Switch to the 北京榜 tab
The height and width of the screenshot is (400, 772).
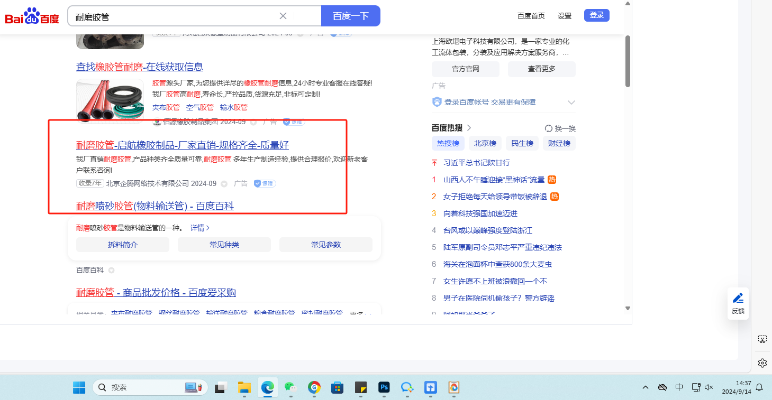click(485, 143)
